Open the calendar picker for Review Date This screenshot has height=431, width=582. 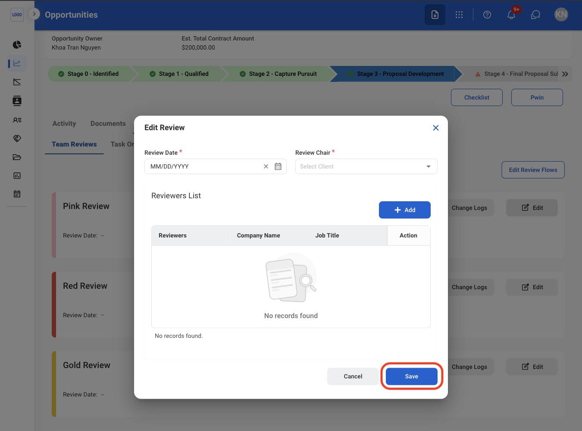tap(278, 166)
